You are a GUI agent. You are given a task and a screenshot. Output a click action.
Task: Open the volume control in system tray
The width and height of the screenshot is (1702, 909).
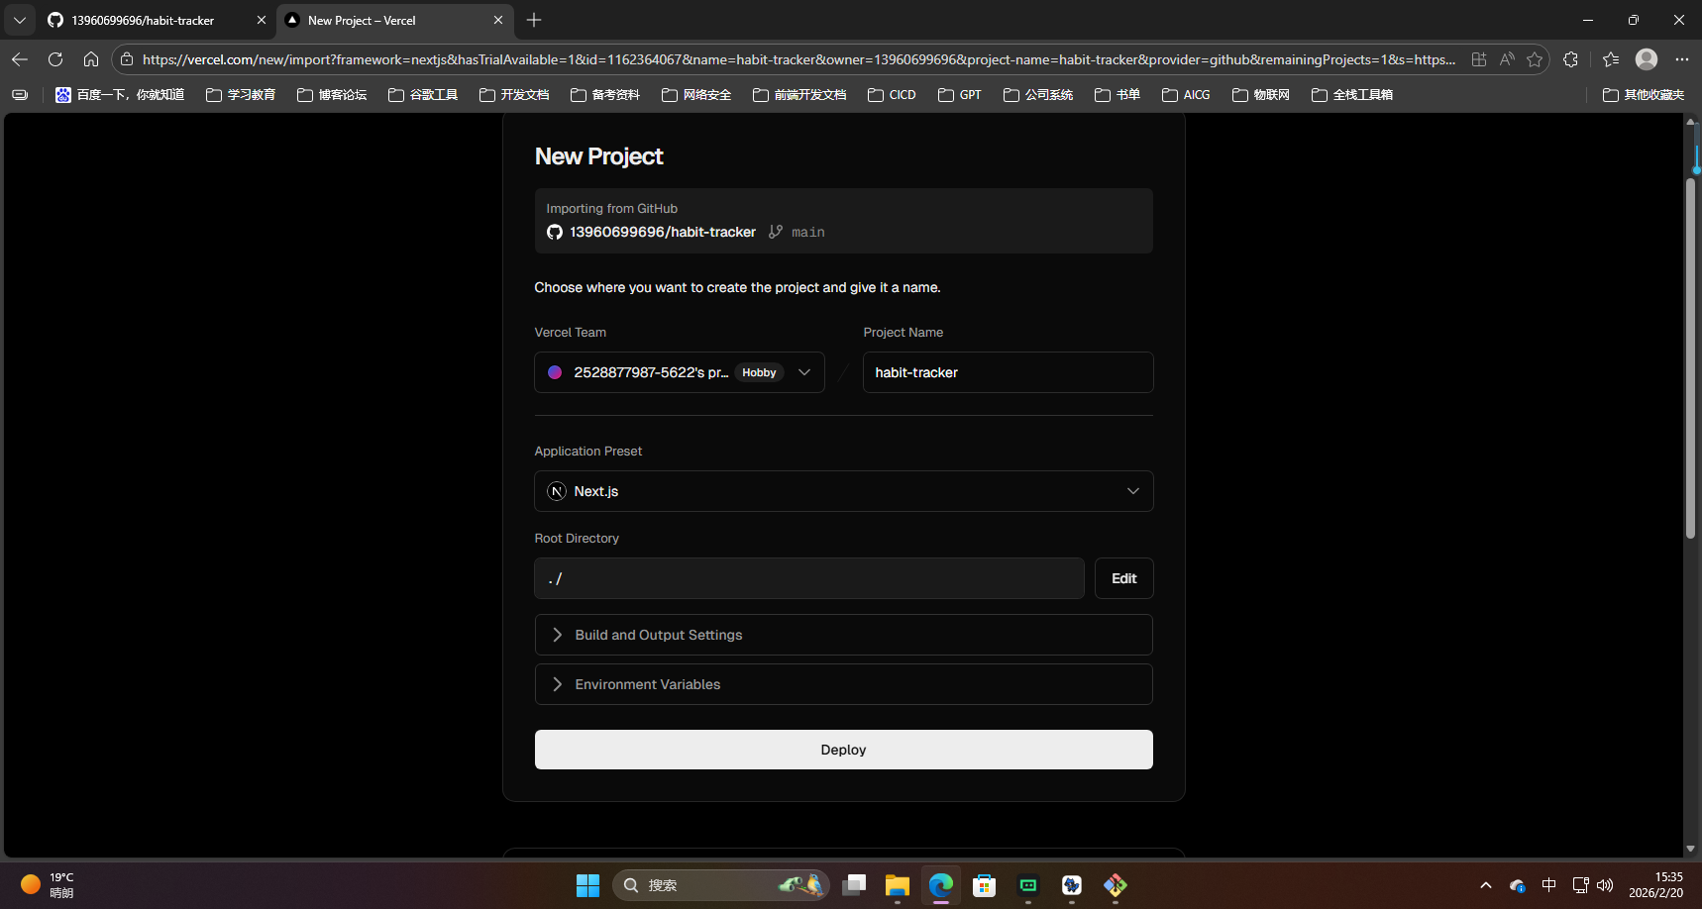pos(1605,885)
